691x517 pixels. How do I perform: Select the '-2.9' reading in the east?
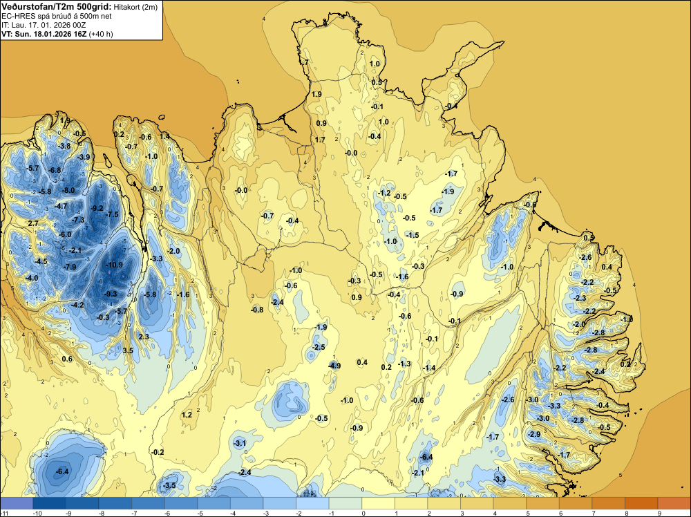click(x=533, y=434)
